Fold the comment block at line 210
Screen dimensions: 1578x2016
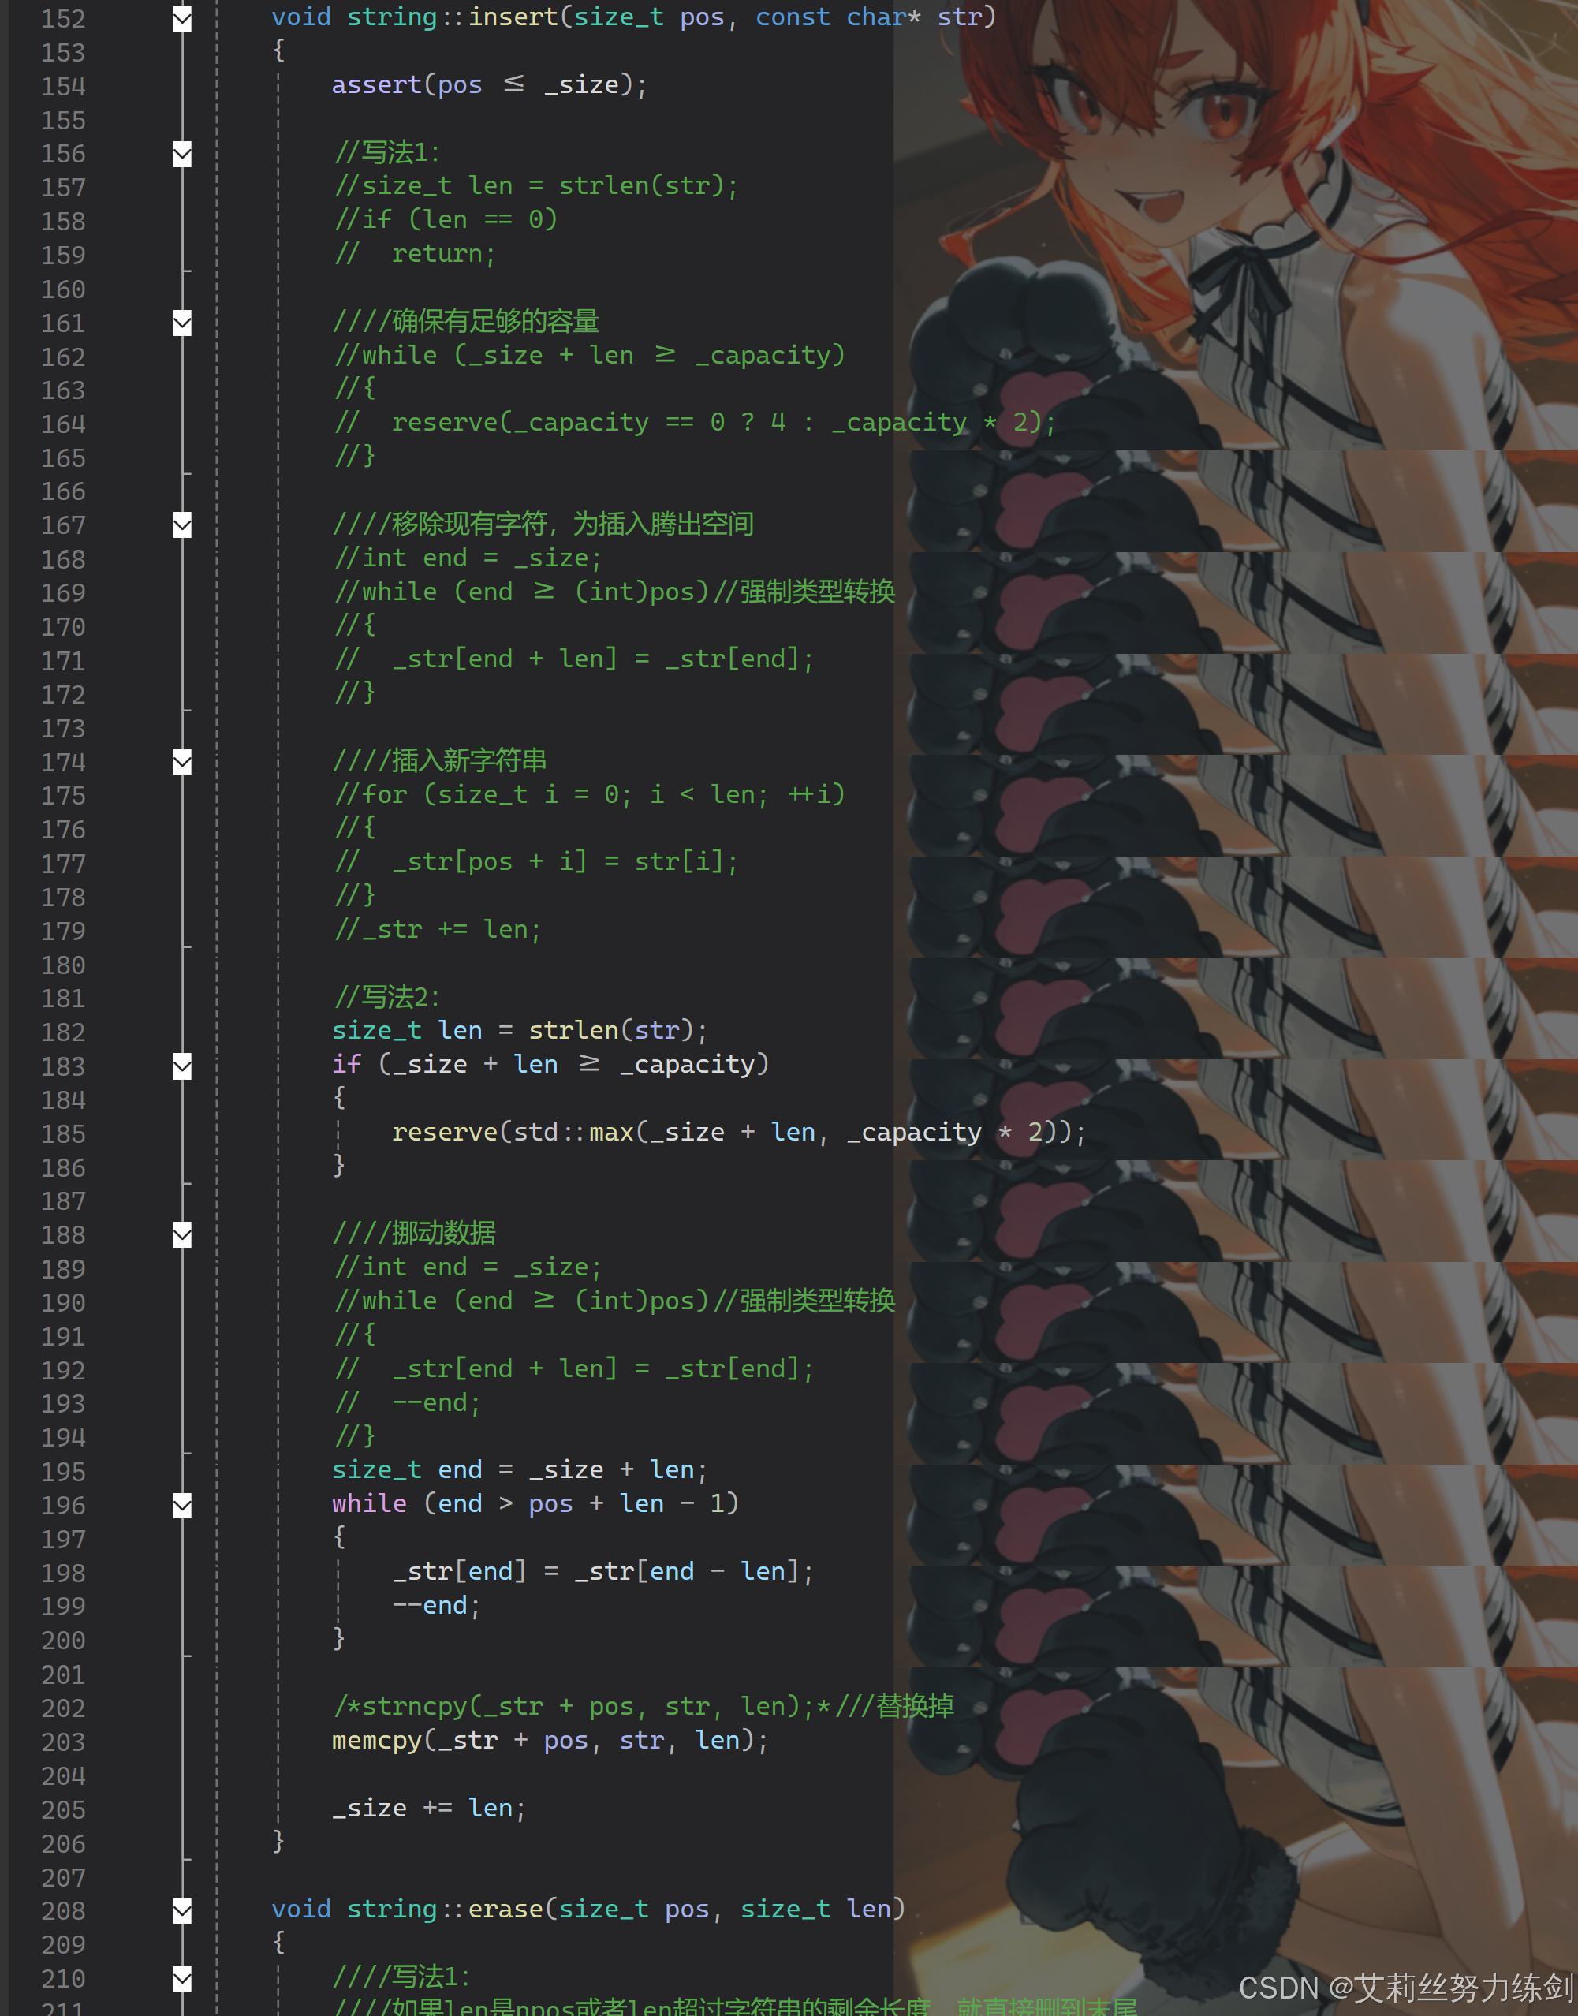[183, 1978]
